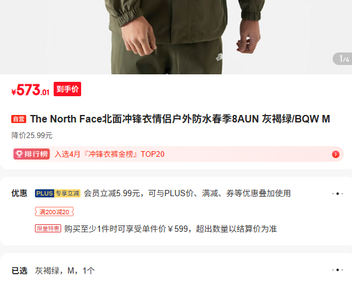This screenshot has height=283, width=352.
Task: Click the PLUS 专享立减 member badge
Action: point(57,193)
